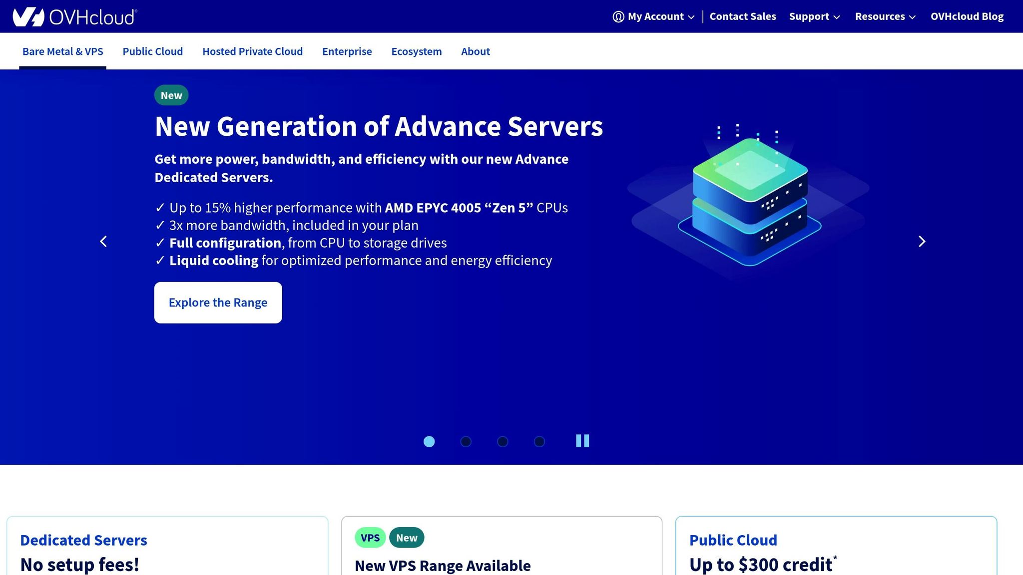1023x575 pixels.
Task: Open the OVHcloud Blog link
Action: click(967, 16)
